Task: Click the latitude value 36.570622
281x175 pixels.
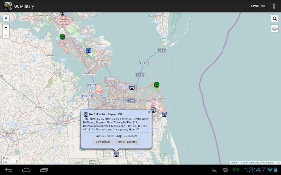Action: pos(107,136)
